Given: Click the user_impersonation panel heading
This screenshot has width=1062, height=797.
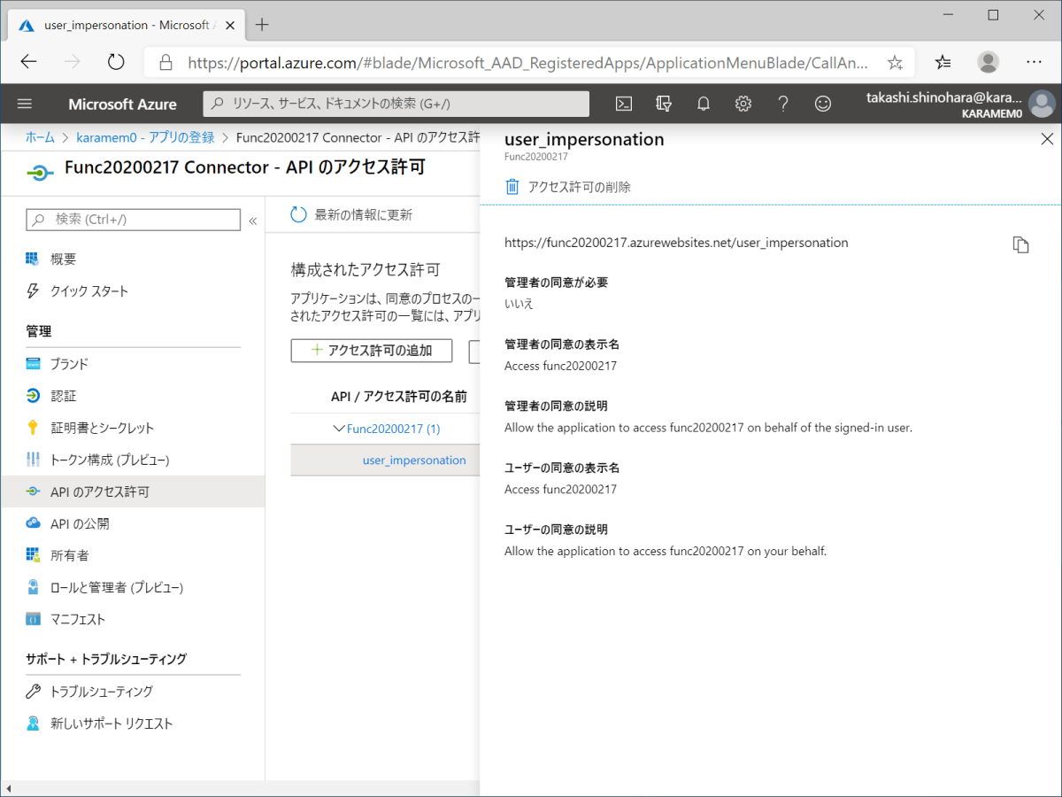Looking at the screenshot, I should [584, 139].
